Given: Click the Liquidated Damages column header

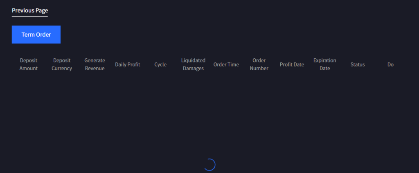Looking at the screenshot, I should (x=193, y=64).
